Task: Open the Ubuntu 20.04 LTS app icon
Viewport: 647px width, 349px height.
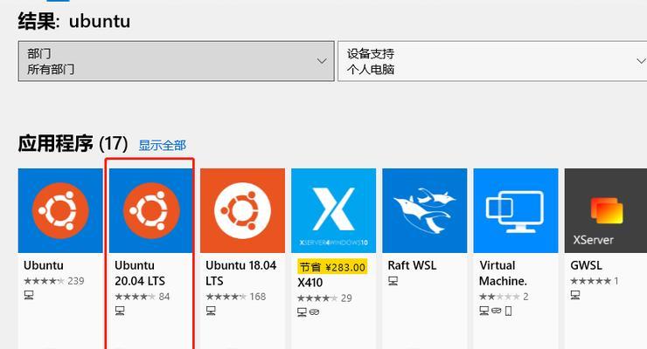Action: pyautogui.click(x=151, y=210)
